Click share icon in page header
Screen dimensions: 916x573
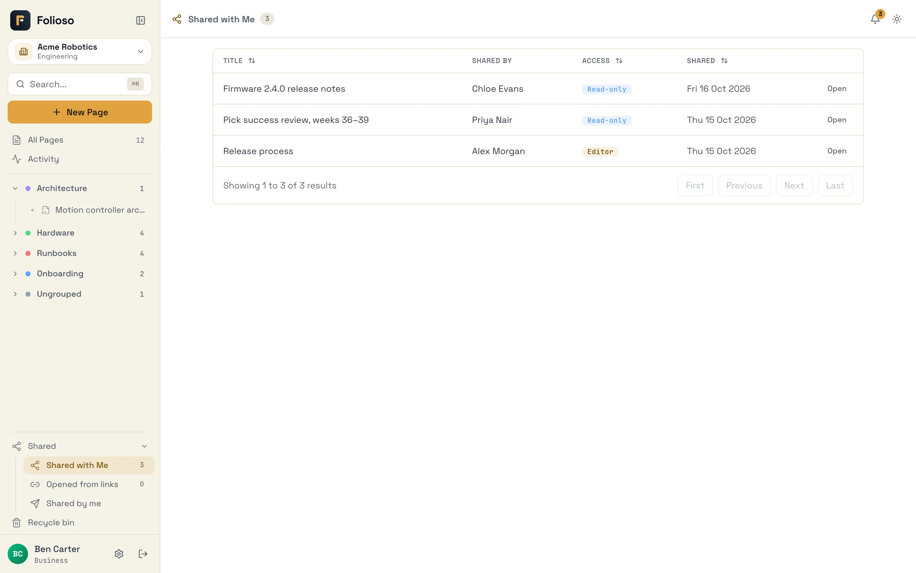(x=177, y=19)
